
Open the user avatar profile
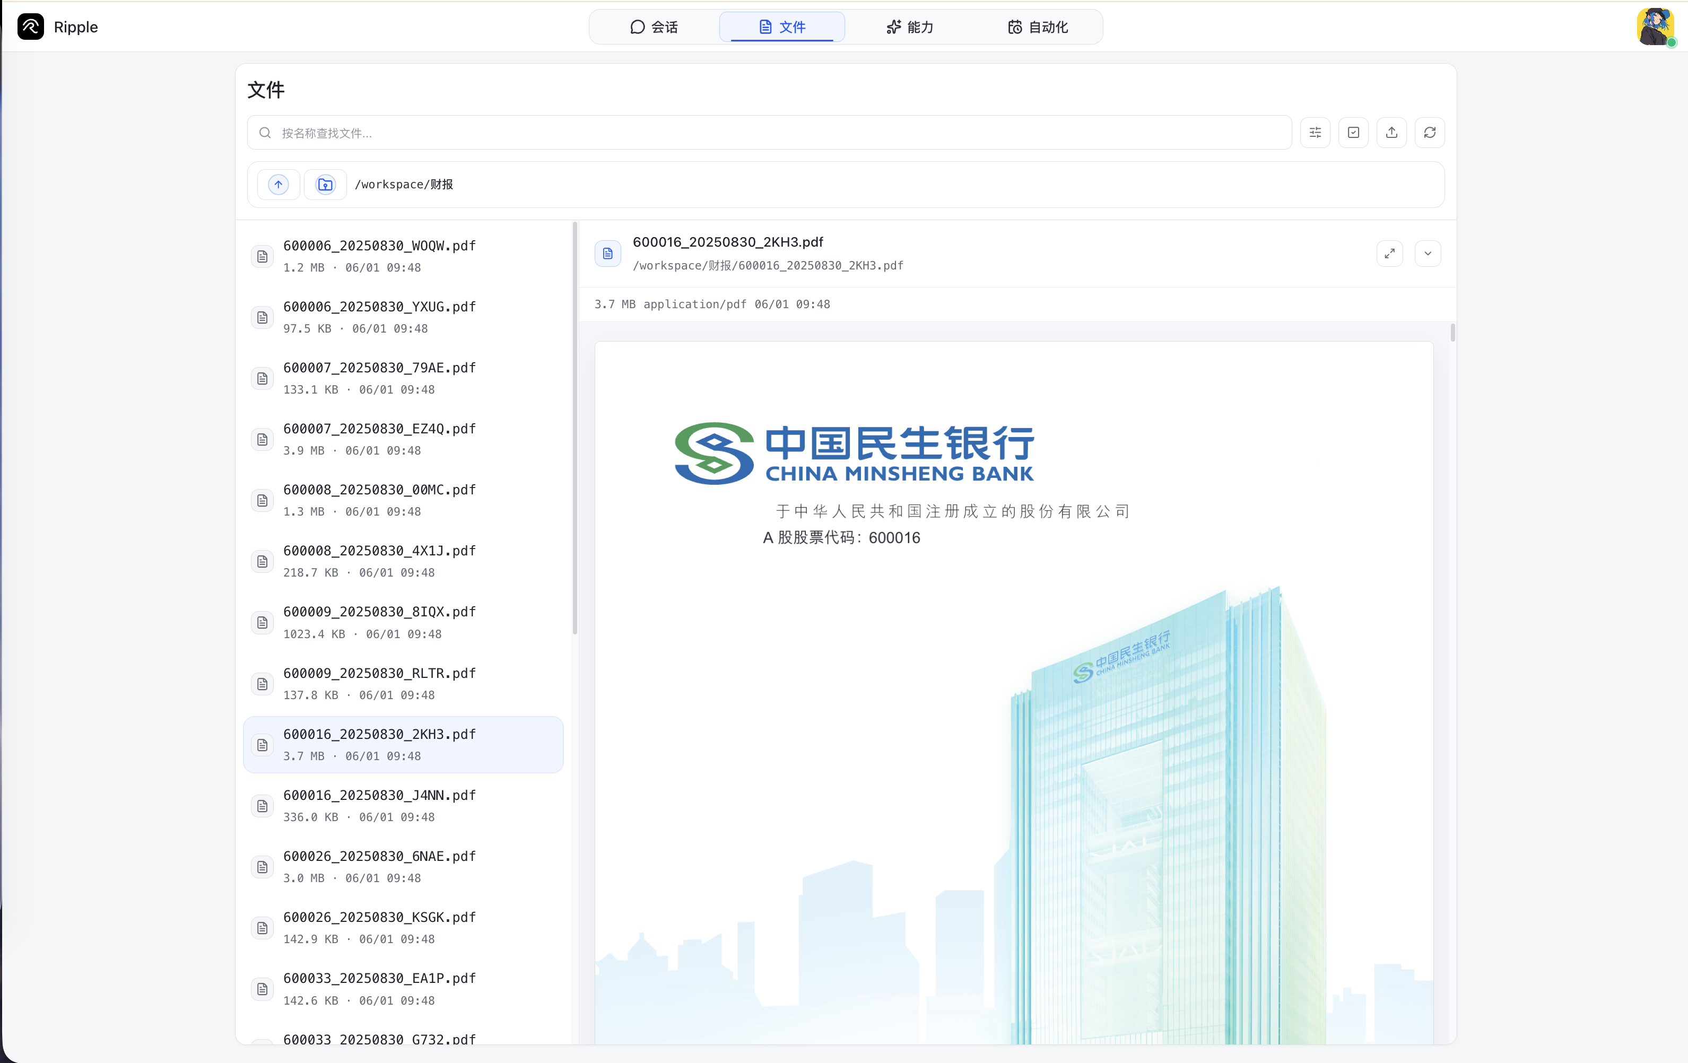point(1656,27)
